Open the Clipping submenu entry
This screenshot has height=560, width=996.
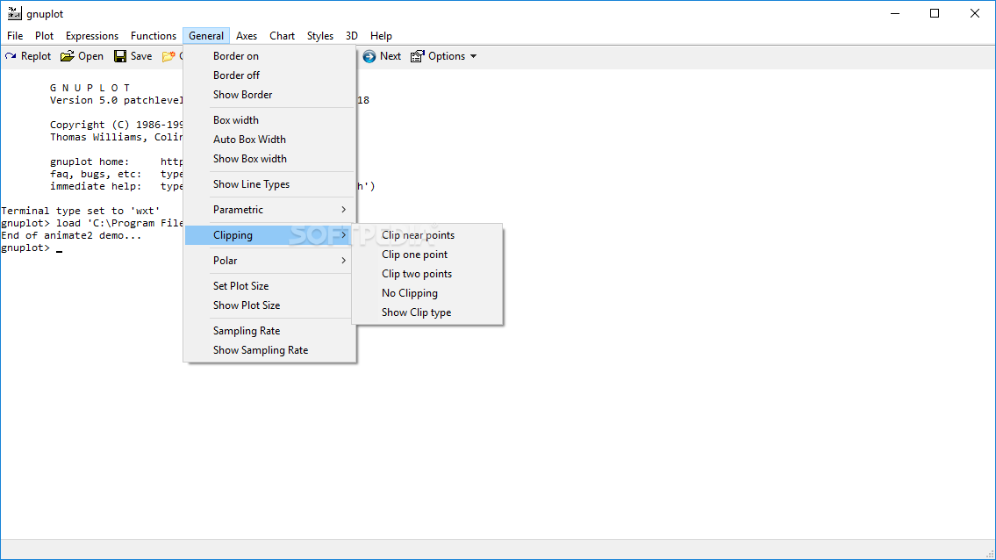coord(269,235)
